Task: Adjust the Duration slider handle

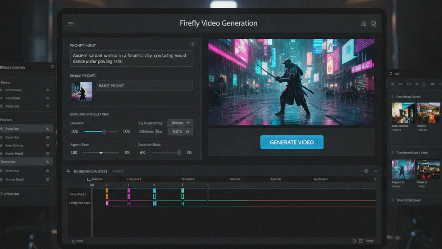Action: 104,131
